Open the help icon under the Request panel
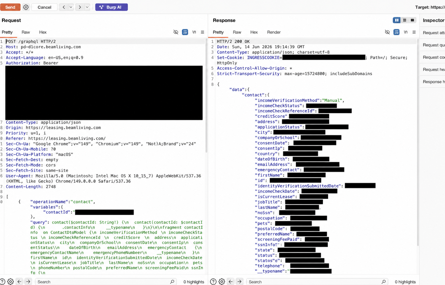 pyautogui.click(x=3, y=282)
